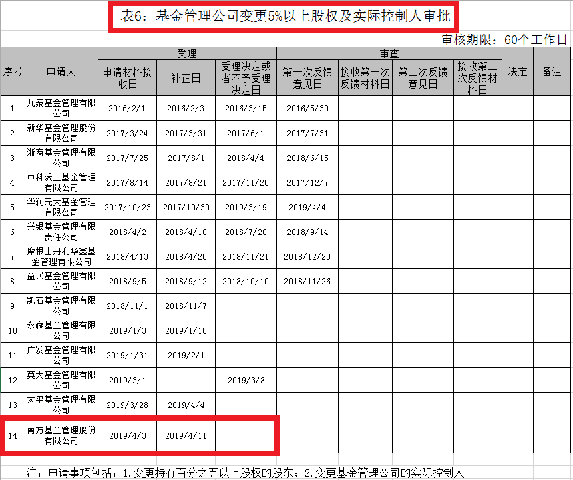Select the 接收第一次反馈材料日 header
This screenshot has height=480, width=573.
[x=365, y=78]
